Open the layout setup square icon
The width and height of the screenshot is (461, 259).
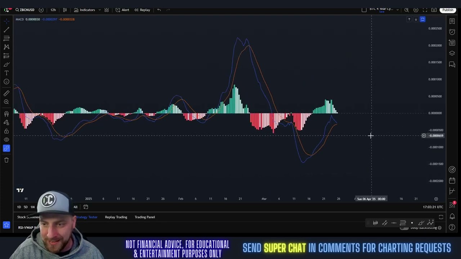(364, 10)
